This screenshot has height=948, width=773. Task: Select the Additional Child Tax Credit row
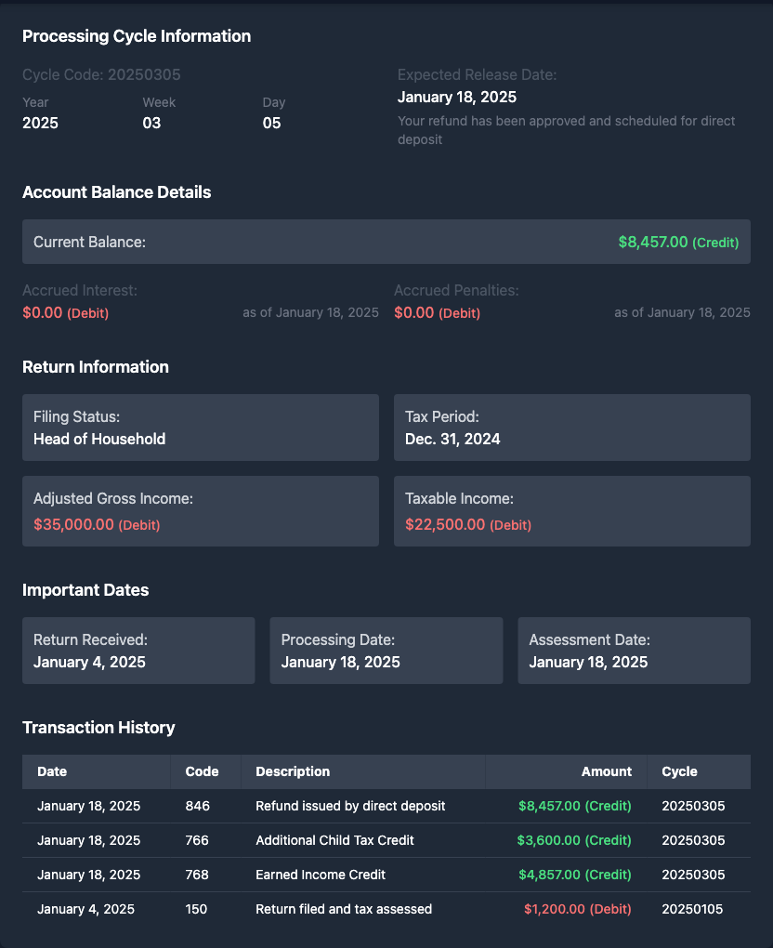pos(334,840)
